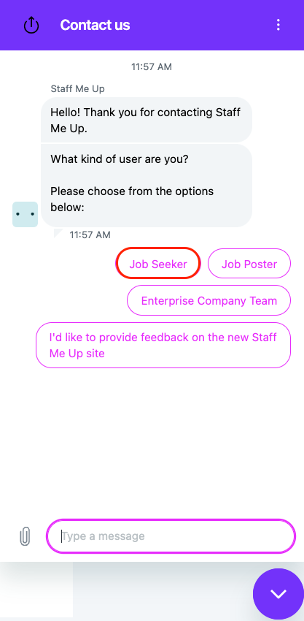The width and height of the screenshot is (304, 621).
Task: Click the small message tail beside lower timestamp
Action: pos(58,233)
